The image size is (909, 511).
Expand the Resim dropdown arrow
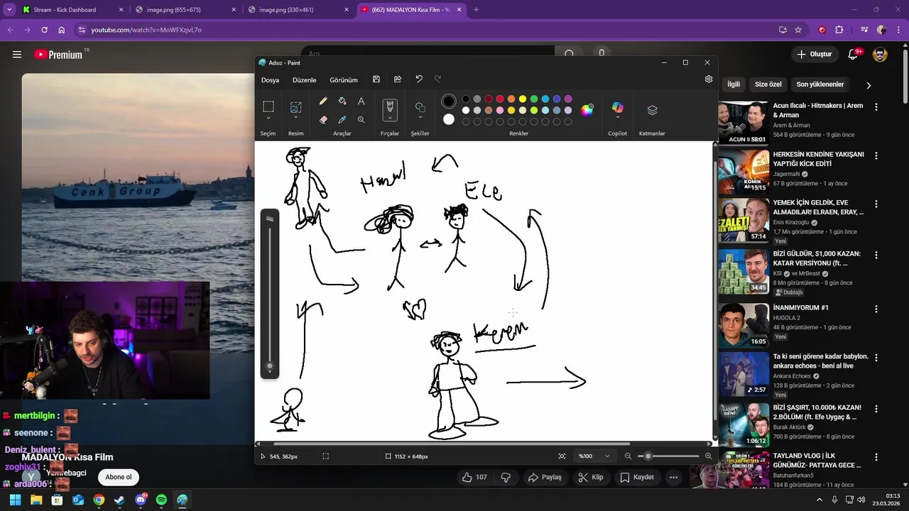tap(296, 118)
